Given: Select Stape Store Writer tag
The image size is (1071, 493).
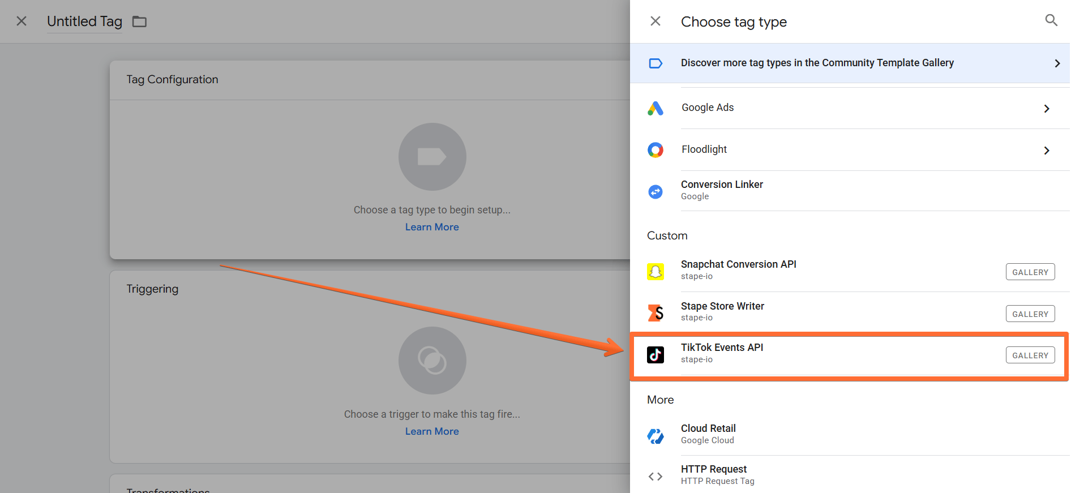Looking at the screenshot, I should (x=850, y=312).
